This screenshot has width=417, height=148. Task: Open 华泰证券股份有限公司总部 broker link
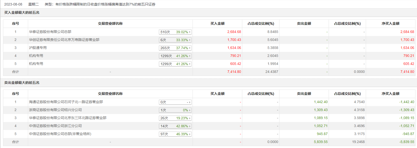click(x=50, y=32)
